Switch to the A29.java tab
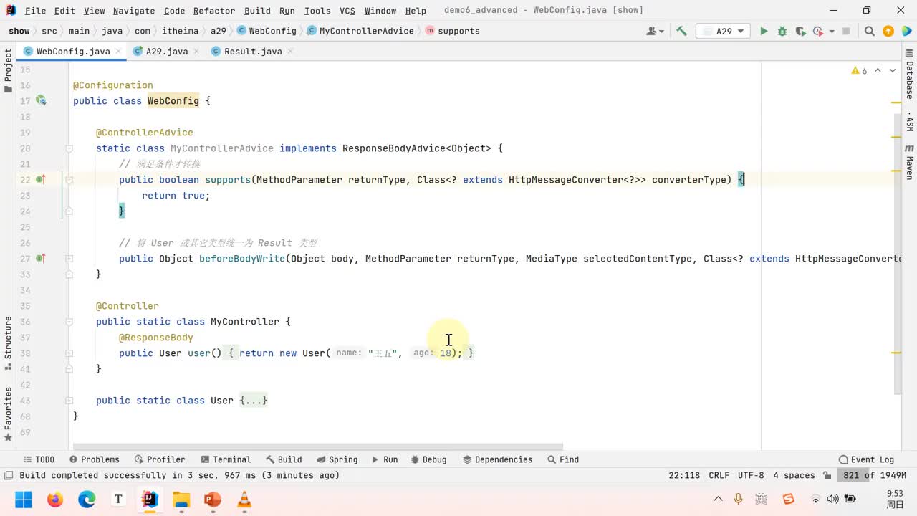917x516 pixels. (166, 52)
